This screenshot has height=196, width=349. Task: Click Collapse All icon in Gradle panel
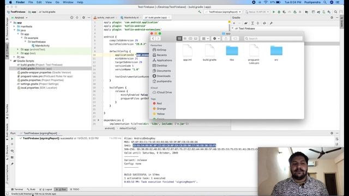258,23
